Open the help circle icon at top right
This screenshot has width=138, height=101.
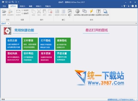132,6
